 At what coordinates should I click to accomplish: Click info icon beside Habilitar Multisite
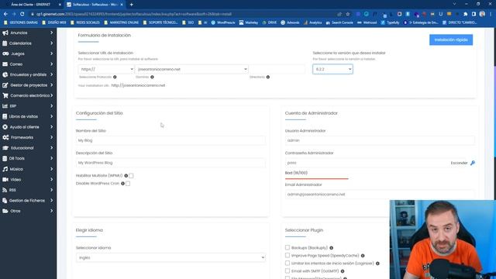126,176
